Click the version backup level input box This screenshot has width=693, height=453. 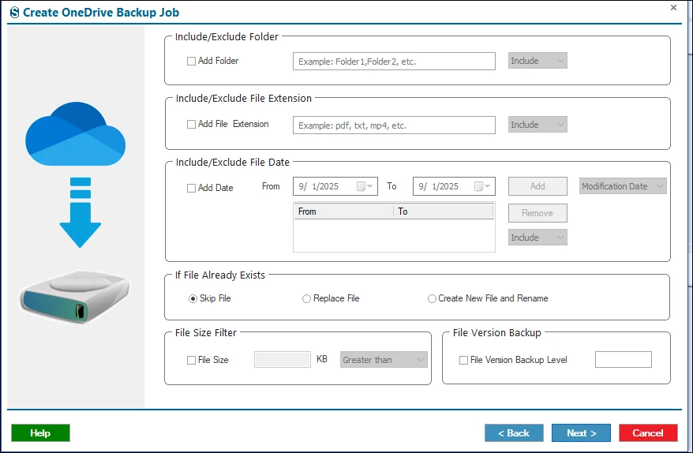click(x=624, y=359)
